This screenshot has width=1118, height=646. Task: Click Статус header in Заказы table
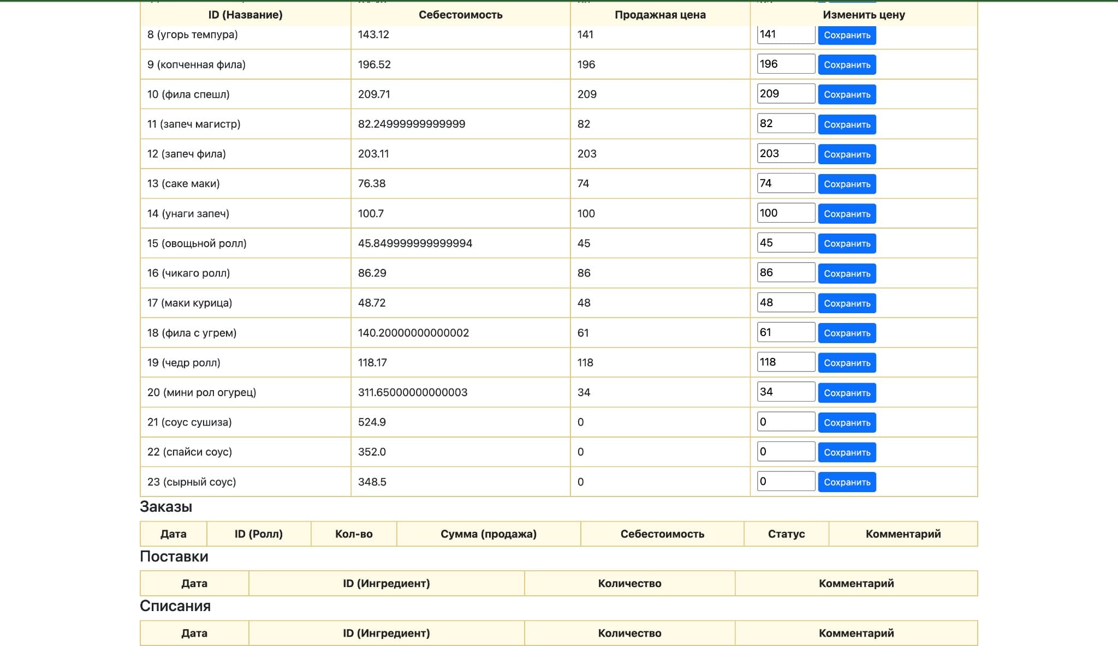pos(786,534)
